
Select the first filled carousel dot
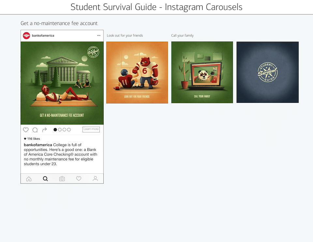tap(55, 130)
